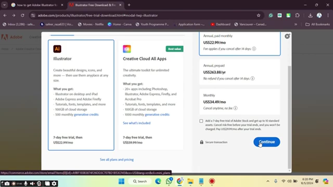Viewport: 333px width, 187px height.
Task: Toggle the recorder microphone icon
Action: pos(26,184)
